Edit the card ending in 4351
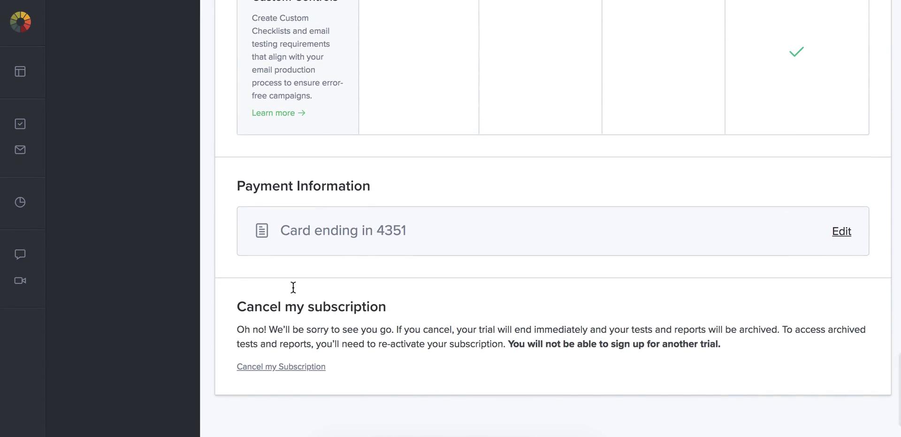 pyautogui.click(x=841, y=231)
